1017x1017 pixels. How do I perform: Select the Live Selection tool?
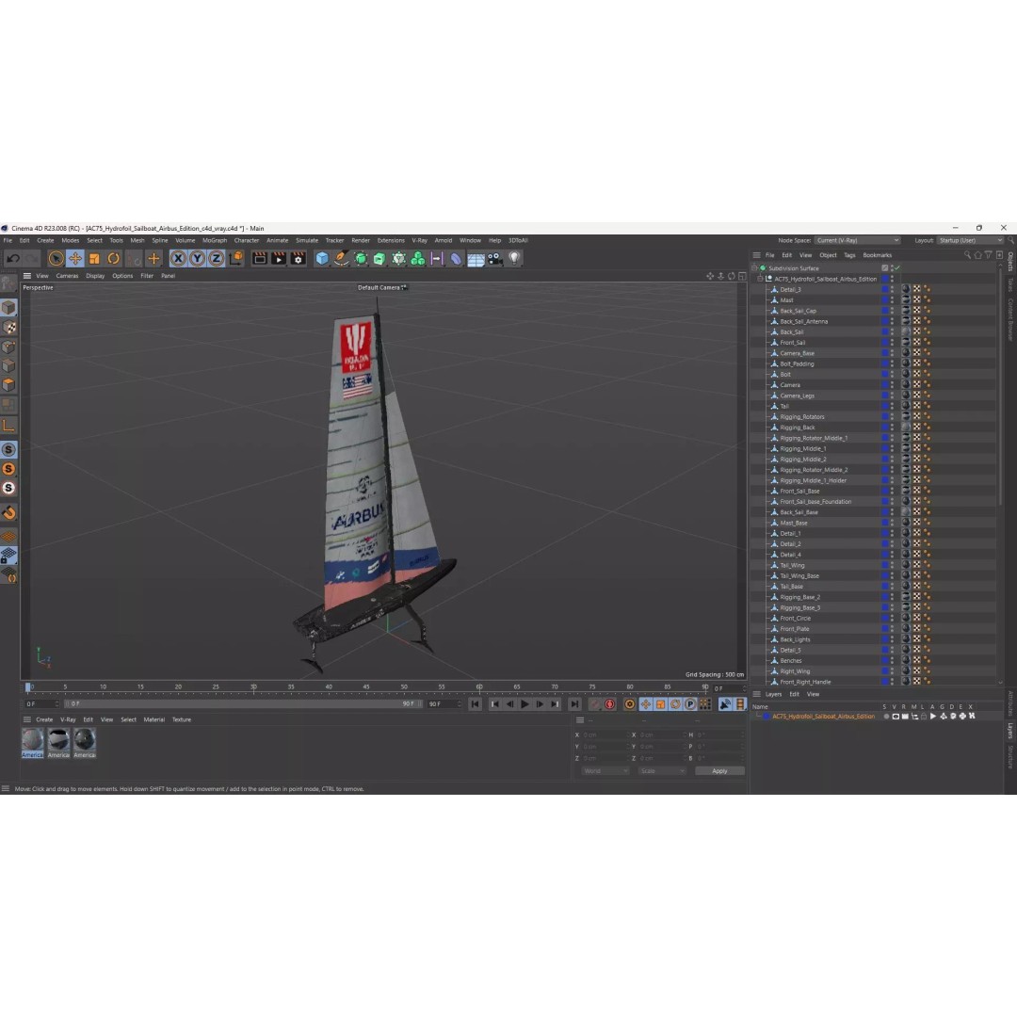coord(56,258)
